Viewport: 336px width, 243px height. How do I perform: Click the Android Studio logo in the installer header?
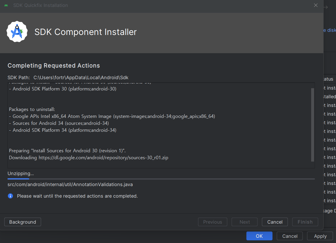[x=17, y=31]
